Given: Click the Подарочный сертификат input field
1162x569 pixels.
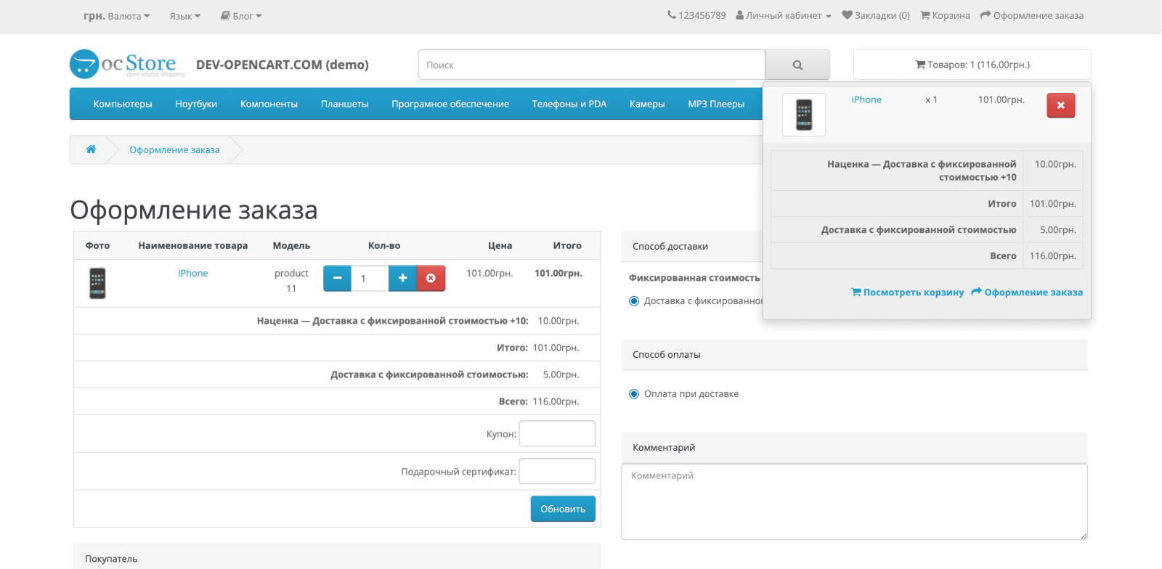Looking at the screenshot, I should click(x=557, y=471).
